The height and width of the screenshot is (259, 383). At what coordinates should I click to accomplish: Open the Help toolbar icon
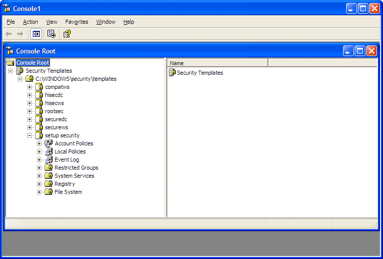coord(67,34)
